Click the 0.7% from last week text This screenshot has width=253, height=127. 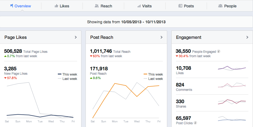pyautogui.click(x=21, y=56)
